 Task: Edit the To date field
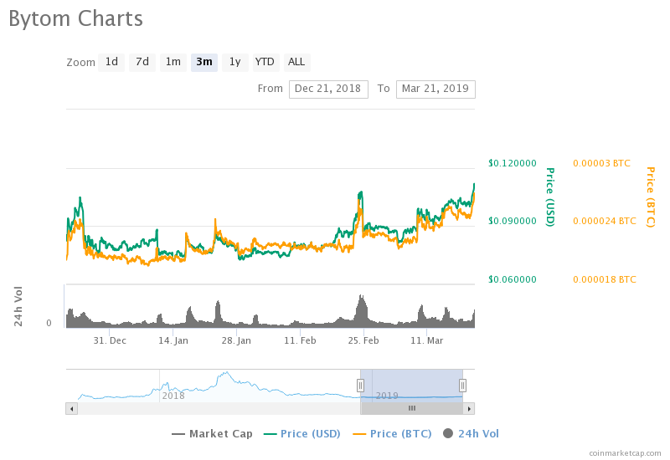(435, 89)
